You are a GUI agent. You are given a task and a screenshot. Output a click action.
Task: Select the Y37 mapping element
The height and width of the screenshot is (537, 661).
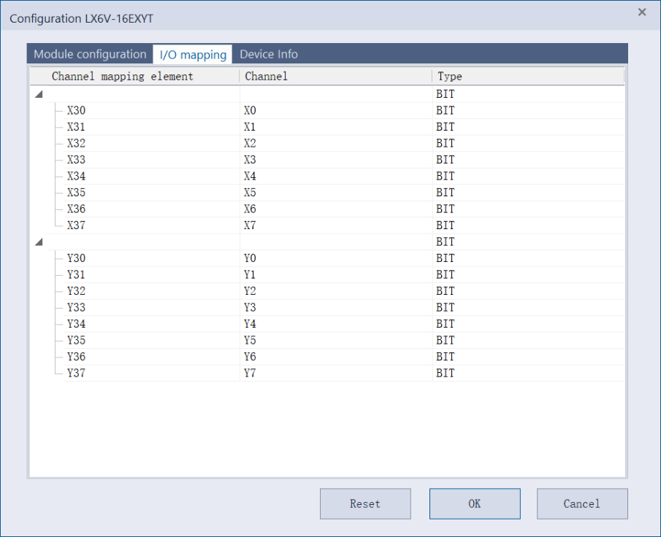(x=77, y=373)
